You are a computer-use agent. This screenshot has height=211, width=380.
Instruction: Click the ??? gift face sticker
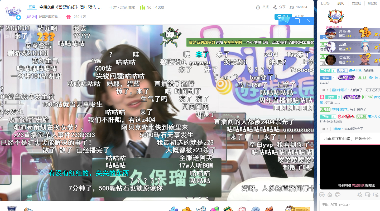tap(365, 59)
